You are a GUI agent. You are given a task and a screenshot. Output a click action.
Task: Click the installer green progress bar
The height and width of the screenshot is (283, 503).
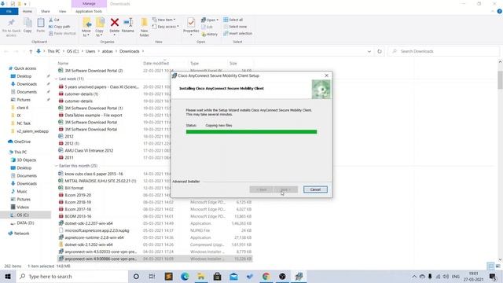click(x=251, y=131)
